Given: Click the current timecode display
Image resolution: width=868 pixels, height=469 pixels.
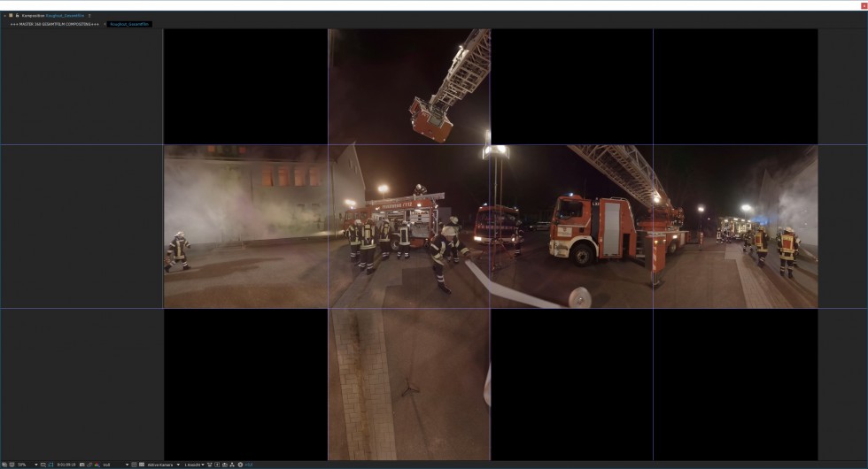Looking at the screenshot, I should [x=66, y=465].
